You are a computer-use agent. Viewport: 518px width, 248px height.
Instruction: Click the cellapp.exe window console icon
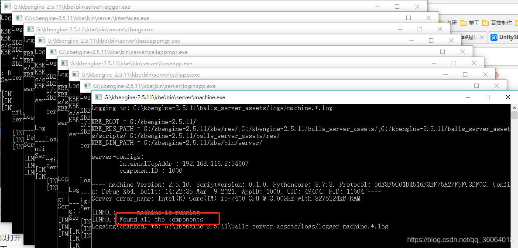(x=76, y=75)
